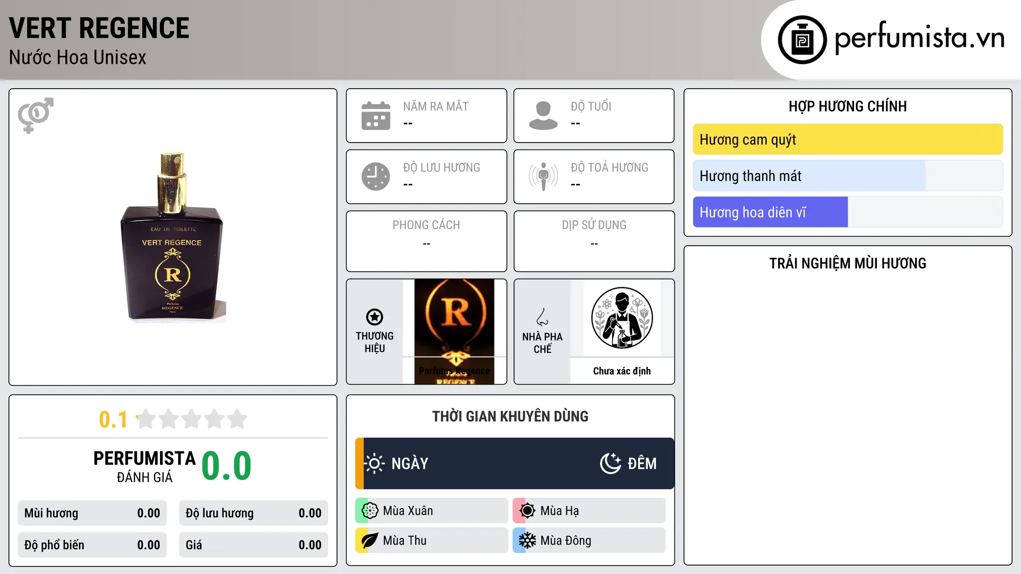Viewport: 1021px width, 574px height.
Task: Click the TRẢI NGHIỆM MÙI HƯƠNG heading
Action: [848, 264]
